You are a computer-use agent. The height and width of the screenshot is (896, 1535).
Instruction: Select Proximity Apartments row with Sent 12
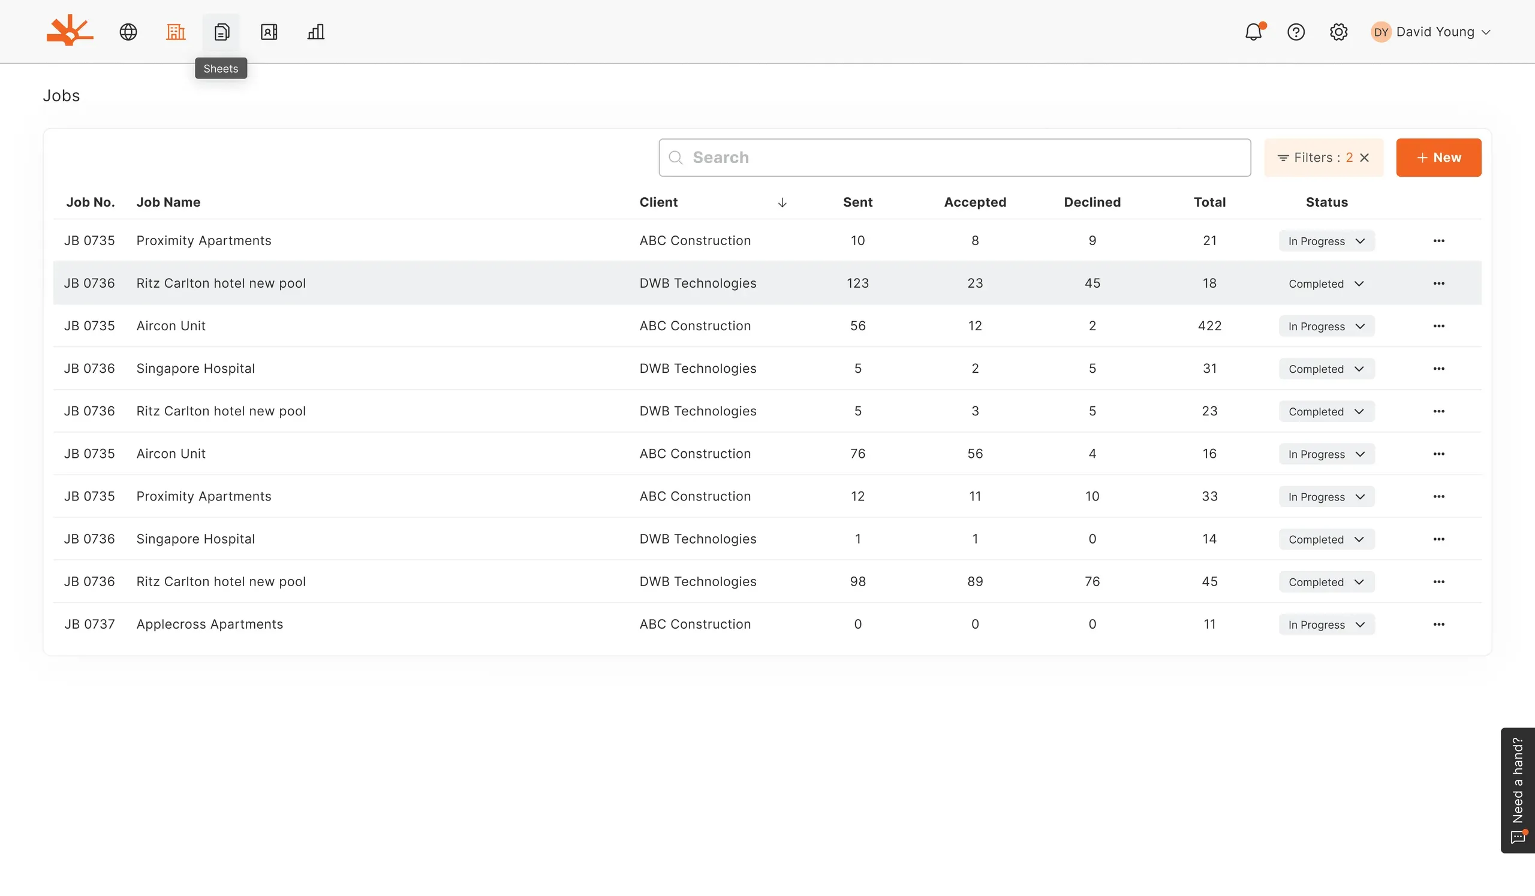[767, 496]
